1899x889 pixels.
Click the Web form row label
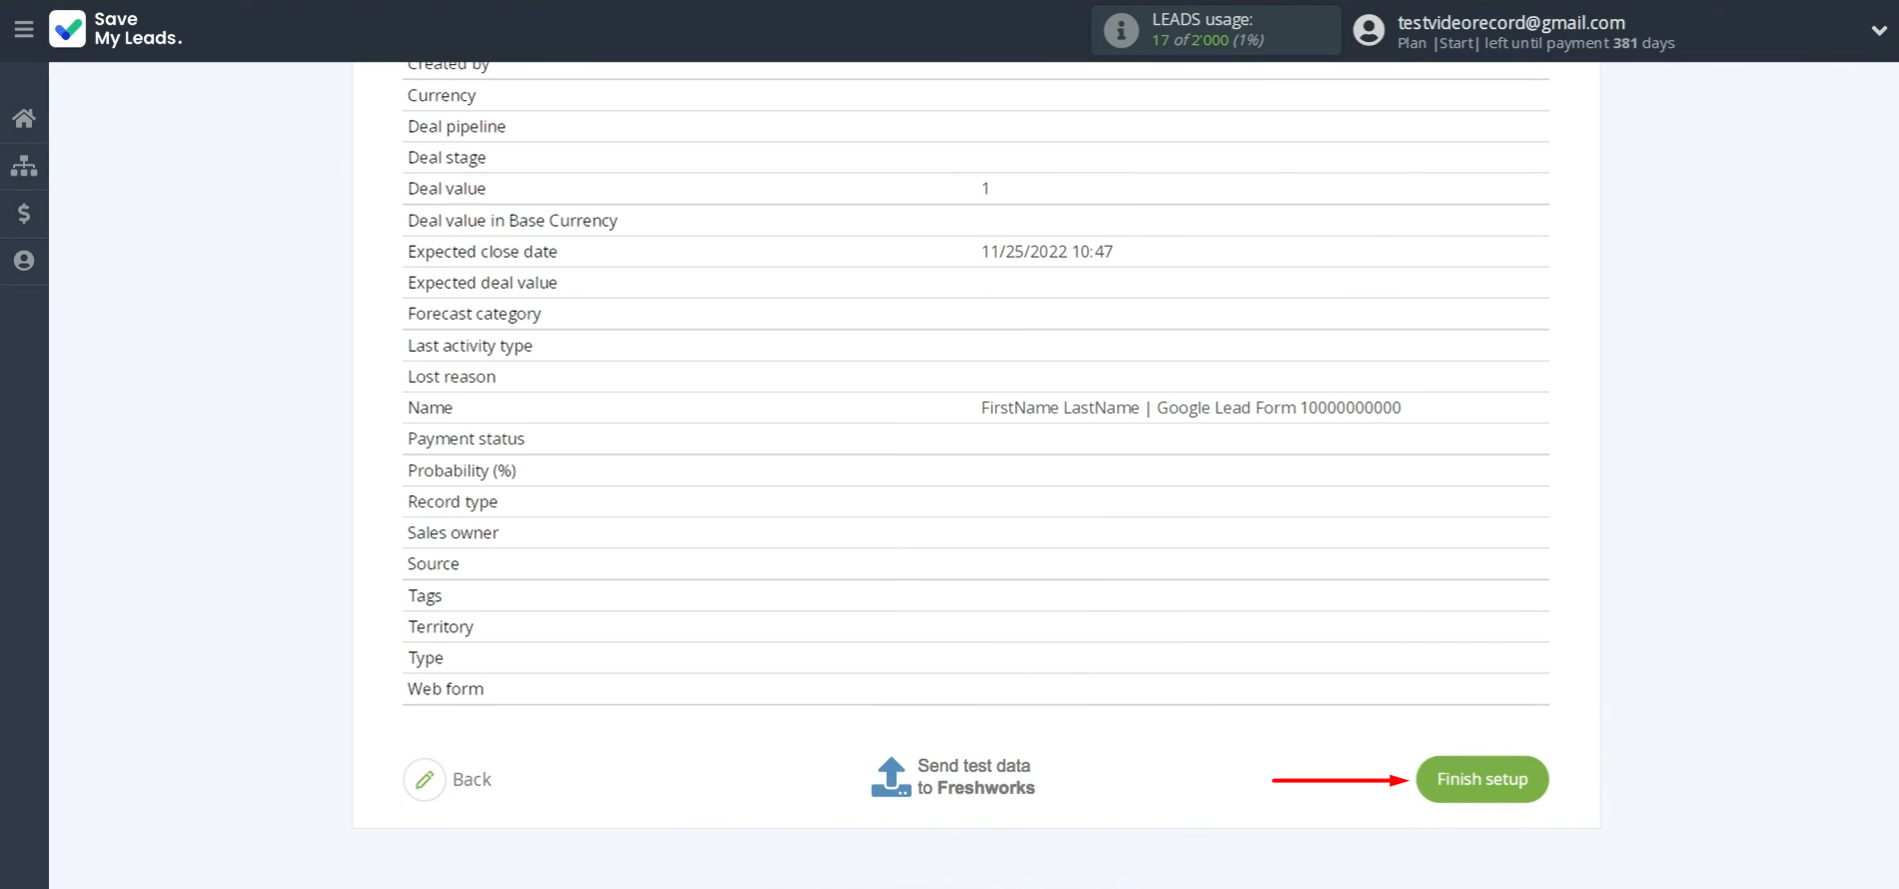pyautogui.click(x=446, y=689)
